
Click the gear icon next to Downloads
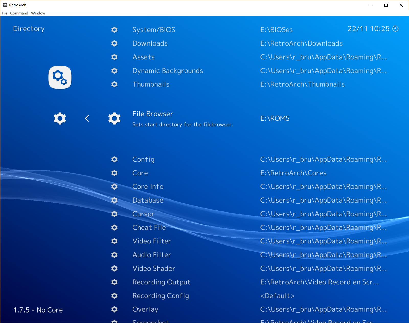[x=114, y=43]
